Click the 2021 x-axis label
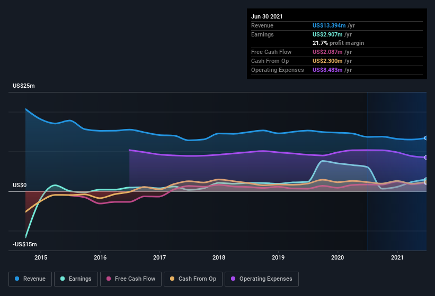The height and width of the screenshot is (296, 435). click(x=397, y=257)
